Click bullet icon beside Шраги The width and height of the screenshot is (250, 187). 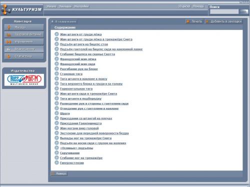coord(56,113)
